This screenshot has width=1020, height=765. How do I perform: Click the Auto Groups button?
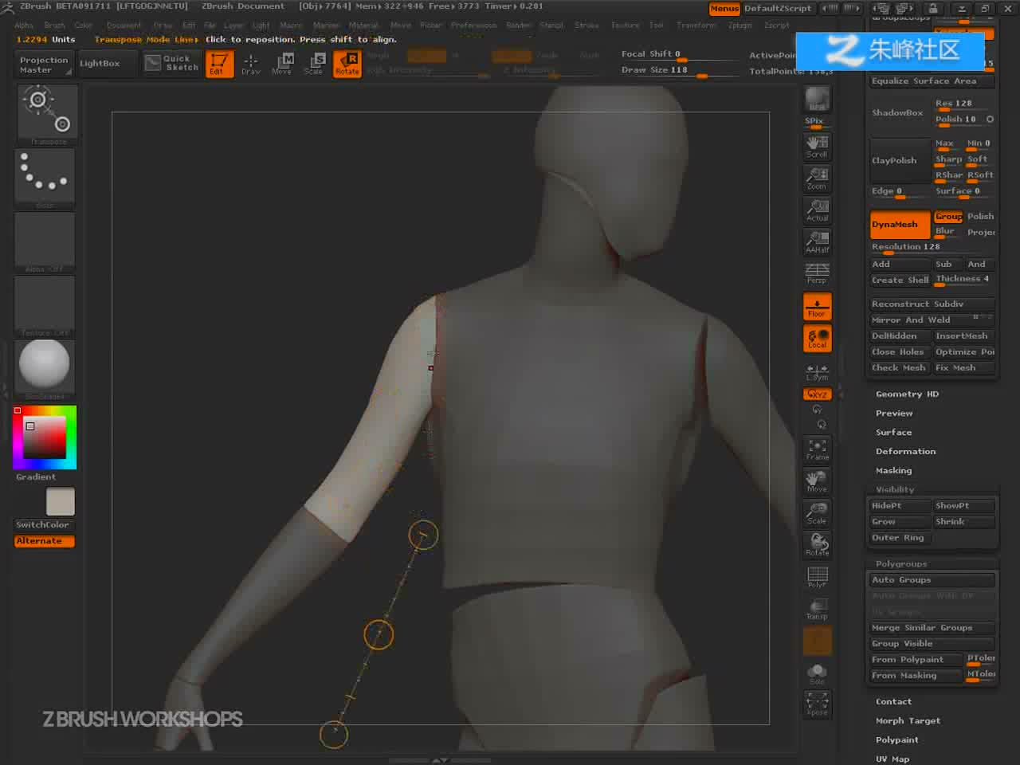tap(932, 580)
